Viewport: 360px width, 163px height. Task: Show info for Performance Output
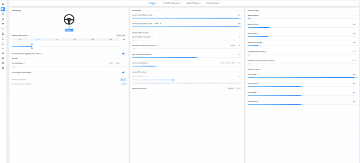[x=147, y=89]
